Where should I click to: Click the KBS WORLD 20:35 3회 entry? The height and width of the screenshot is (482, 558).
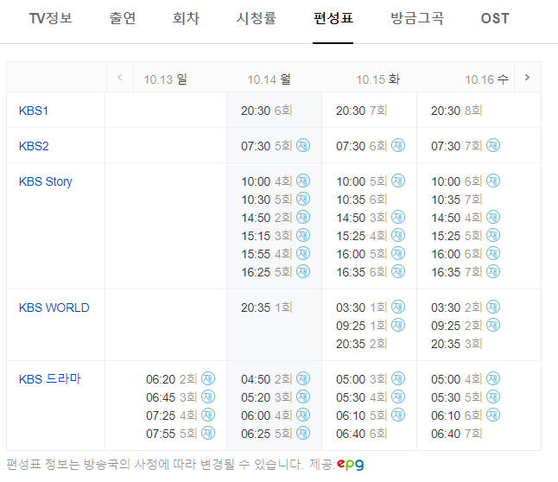(x=457, y=344)
